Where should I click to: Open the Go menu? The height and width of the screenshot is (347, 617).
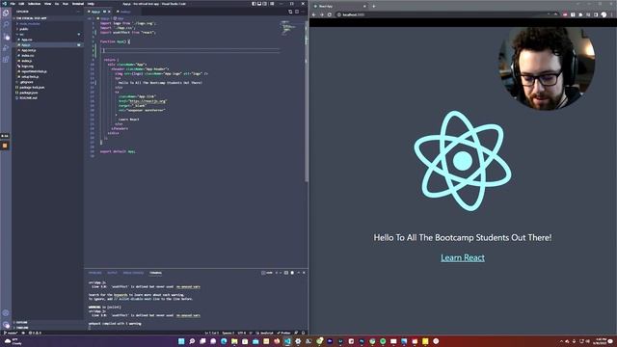click(57, 4)
